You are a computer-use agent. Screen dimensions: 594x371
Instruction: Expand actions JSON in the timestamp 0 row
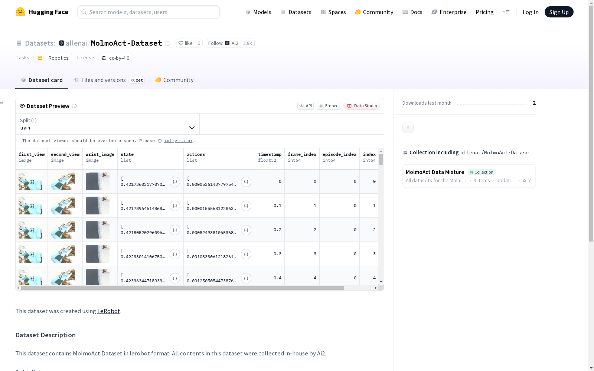[x=246, y=182]
